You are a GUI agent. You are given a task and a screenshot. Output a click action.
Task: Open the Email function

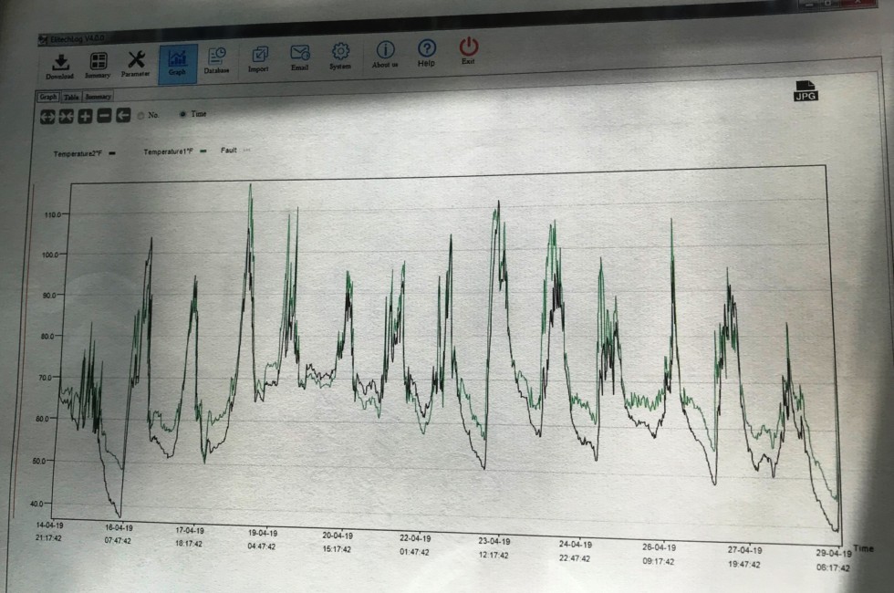coord(300,56)
